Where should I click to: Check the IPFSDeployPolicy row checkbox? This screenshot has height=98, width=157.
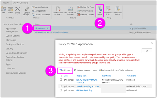click(61, 90)
